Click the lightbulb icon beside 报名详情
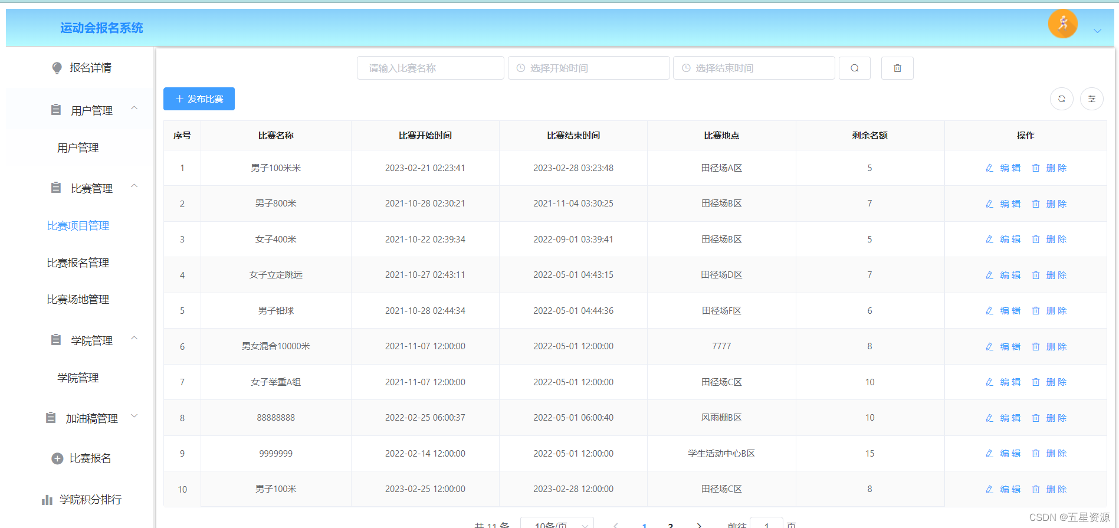The width and height of the screenshot is (1119, 528). 57,68
